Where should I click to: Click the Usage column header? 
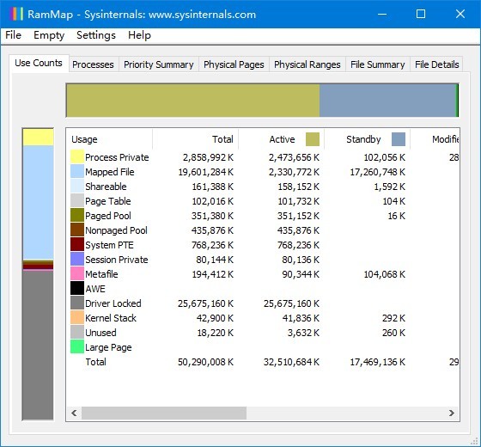click(x=110, y=139)
